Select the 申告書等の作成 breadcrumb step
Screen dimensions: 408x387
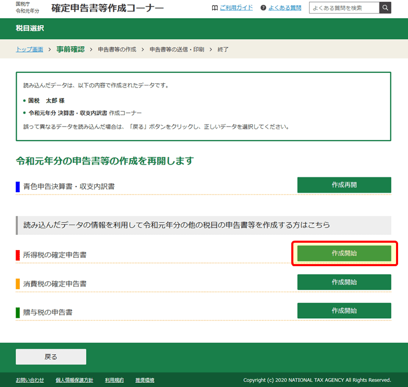tap(117, 49)
